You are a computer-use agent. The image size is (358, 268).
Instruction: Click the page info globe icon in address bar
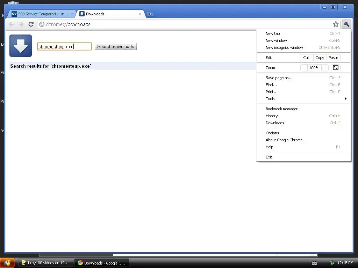42,24
